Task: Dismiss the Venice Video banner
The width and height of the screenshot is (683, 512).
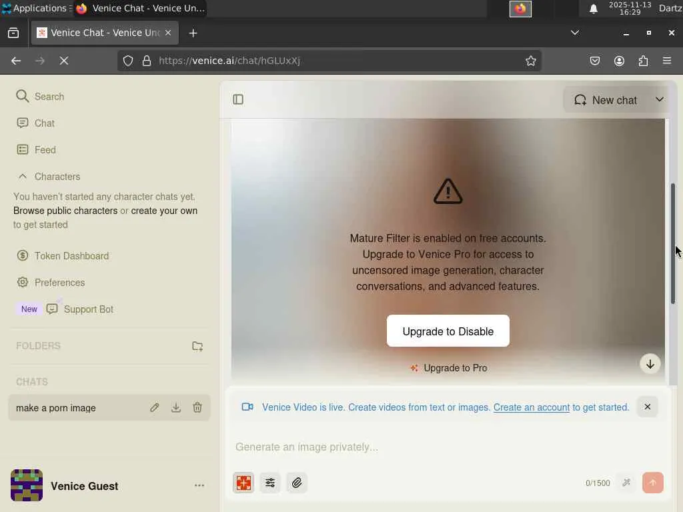Action: click(647, 407)
